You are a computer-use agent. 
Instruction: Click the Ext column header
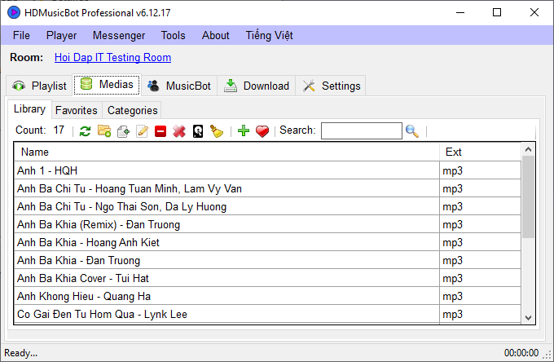(481, 152)
